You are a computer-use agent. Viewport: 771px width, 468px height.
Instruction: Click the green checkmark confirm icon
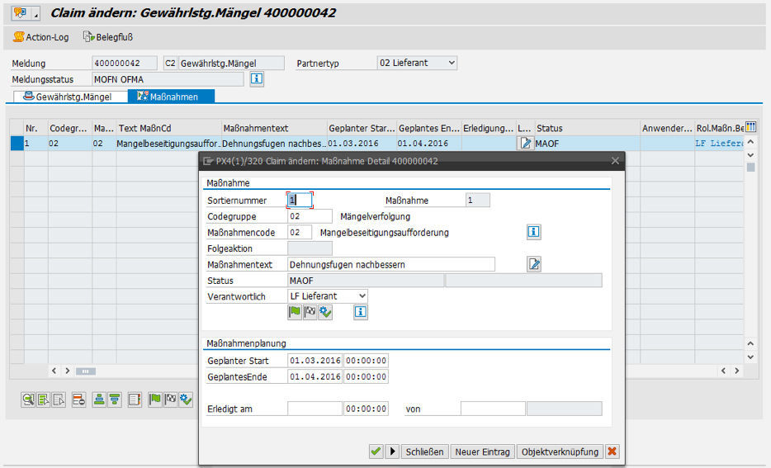click(x=376, y=451)
